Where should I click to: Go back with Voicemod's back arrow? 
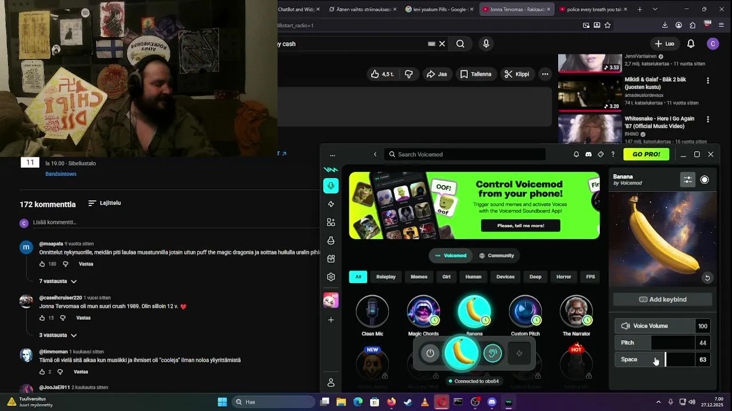point(375,154)
